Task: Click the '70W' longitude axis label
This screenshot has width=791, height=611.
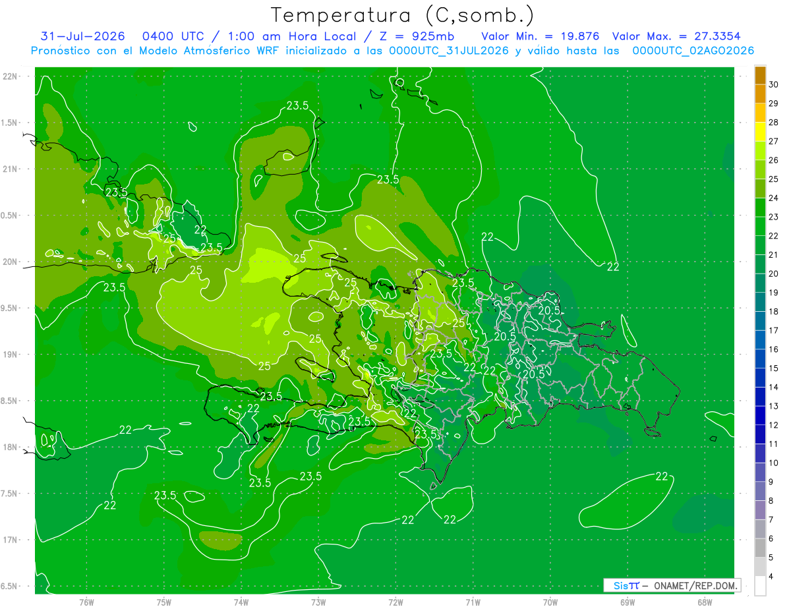Action: (550, 602)
